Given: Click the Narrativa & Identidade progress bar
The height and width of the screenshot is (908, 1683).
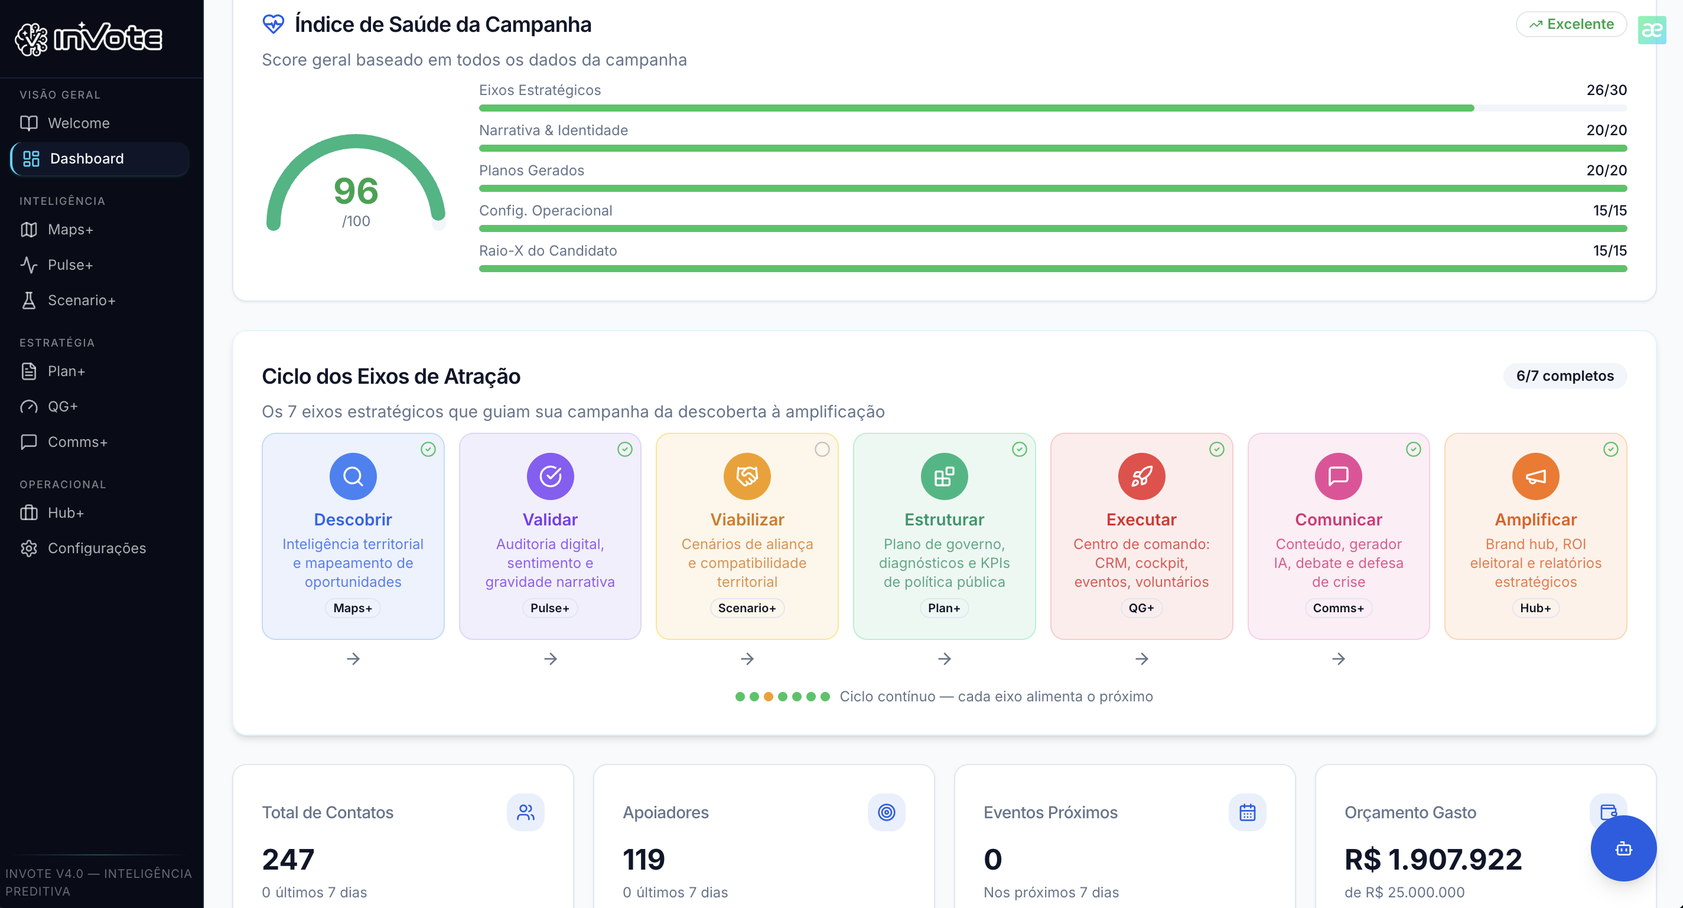Looking at the screenshot, I should point(1053,148).
